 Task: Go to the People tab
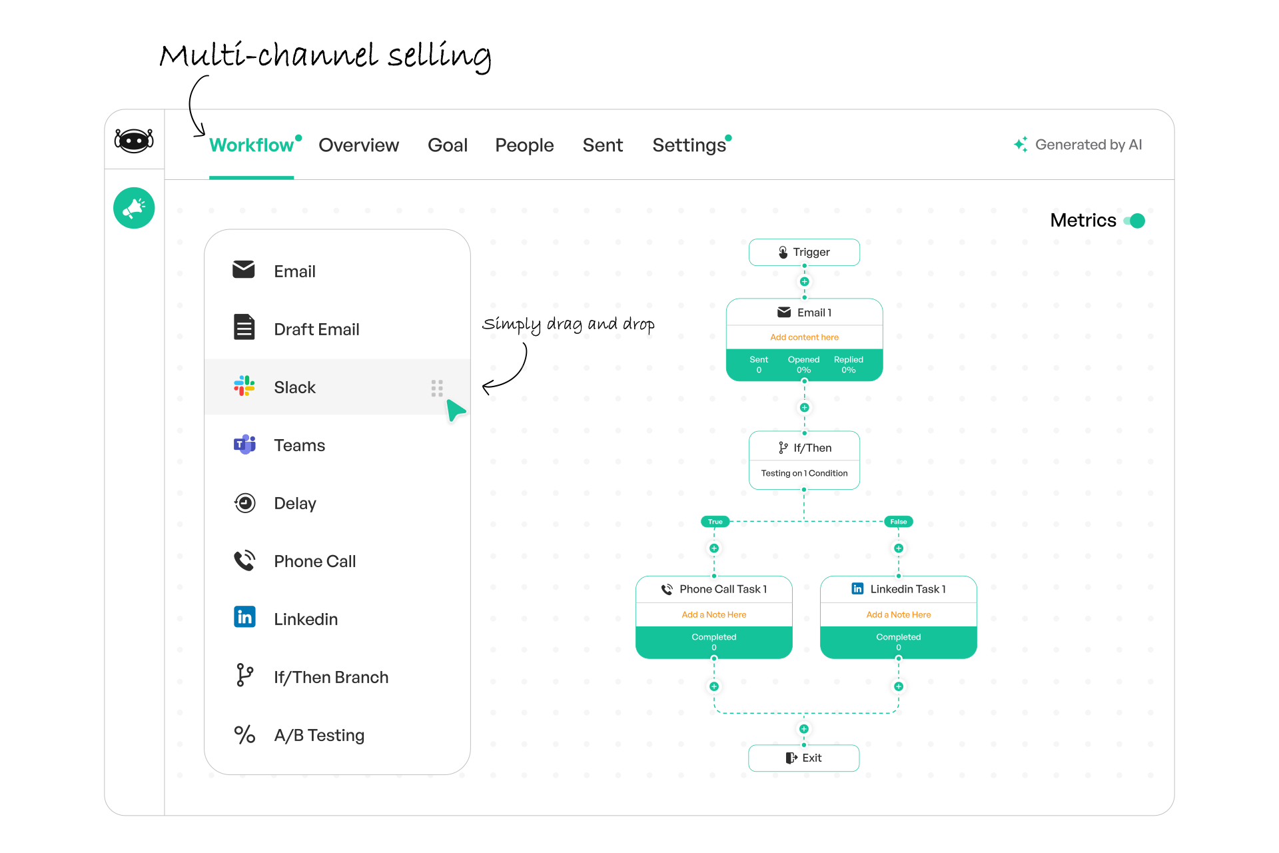524,145
